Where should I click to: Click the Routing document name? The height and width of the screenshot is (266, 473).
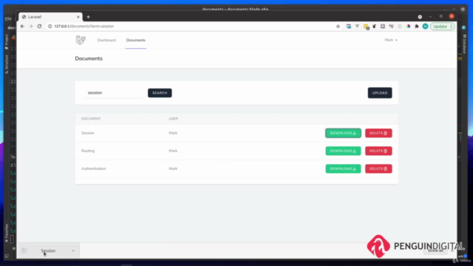coord(88,151)
